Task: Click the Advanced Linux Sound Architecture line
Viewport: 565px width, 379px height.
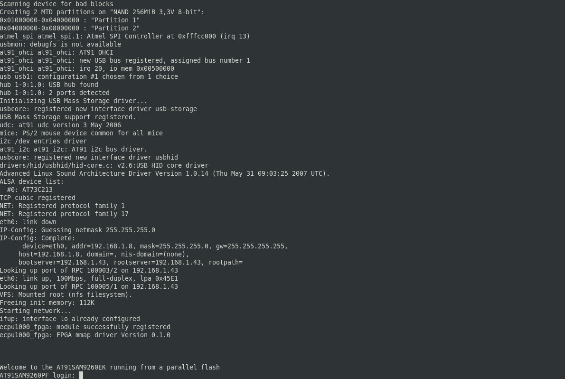Action: click(x=165, y=173)
